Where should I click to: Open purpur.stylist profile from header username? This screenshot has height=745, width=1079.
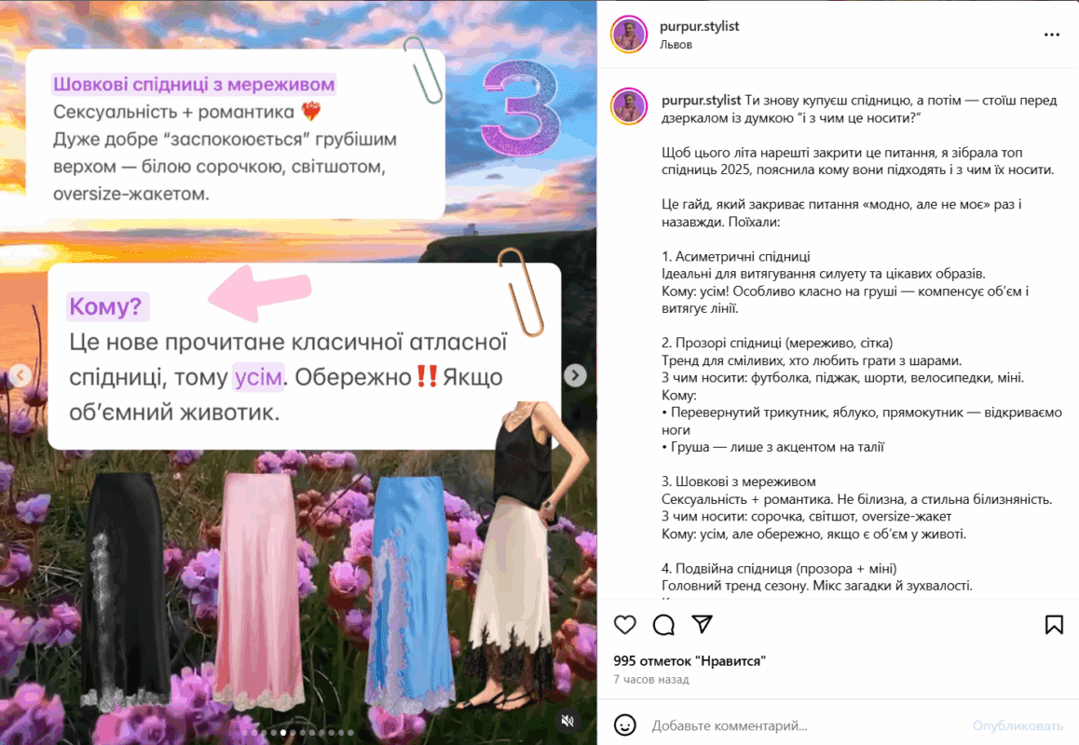click(x=699, y=26)
